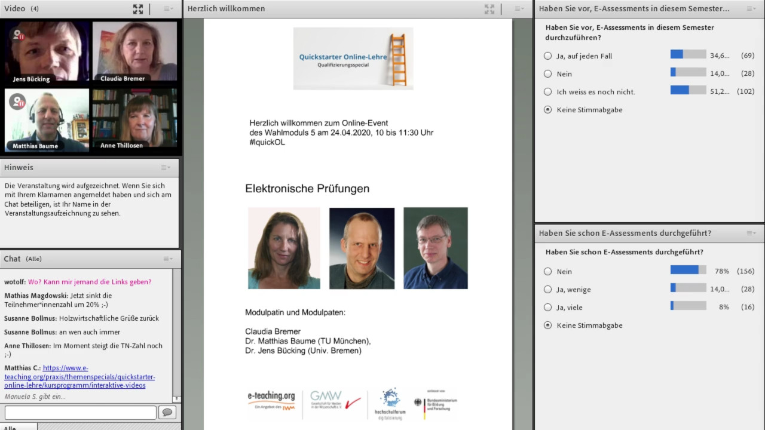Open the Chat pod options menu
Viewport: 765px width, 430px height.
[x=168, y=259]
